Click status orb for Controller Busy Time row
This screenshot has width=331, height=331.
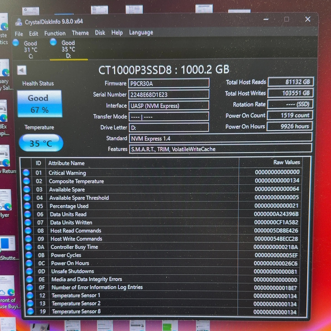(29, 247)
